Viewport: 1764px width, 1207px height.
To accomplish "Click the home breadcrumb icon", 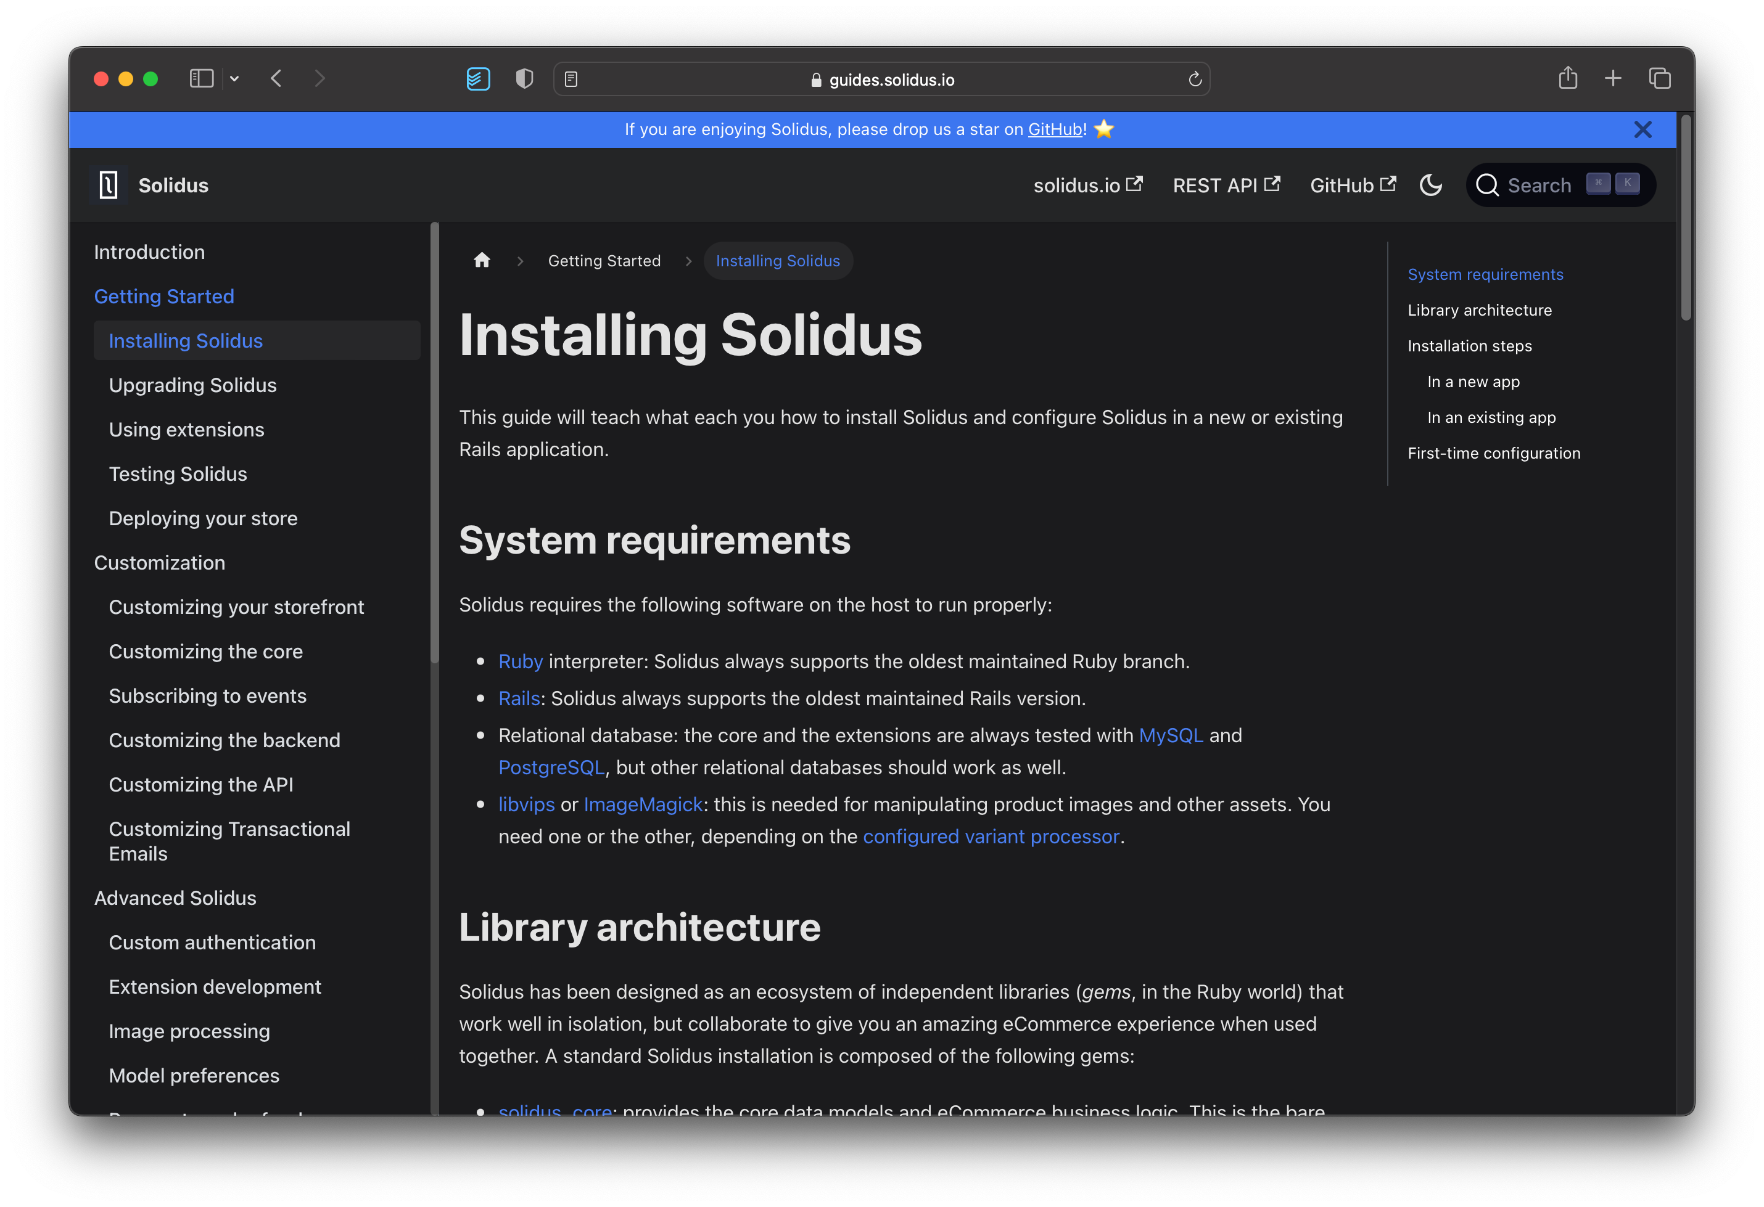I will tap(482, 261).
